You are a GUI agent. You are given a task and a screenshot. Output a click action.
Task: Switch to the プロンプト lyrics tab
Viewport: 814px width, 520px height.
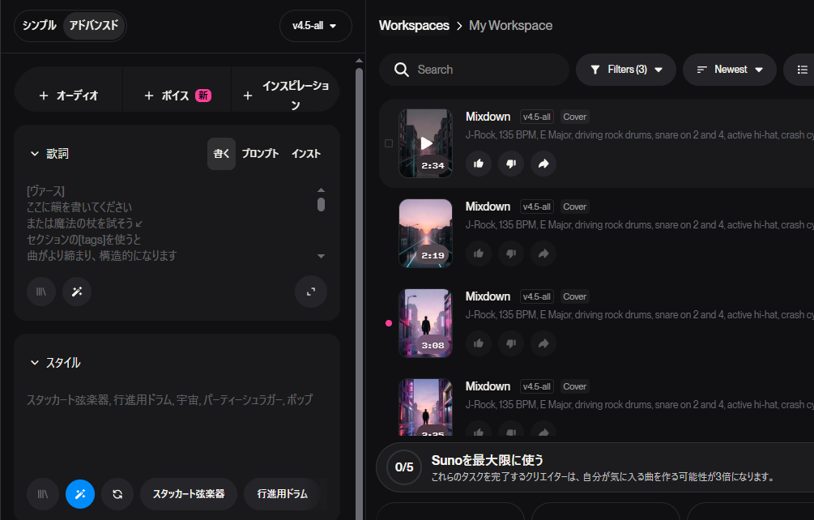point(260,154)
